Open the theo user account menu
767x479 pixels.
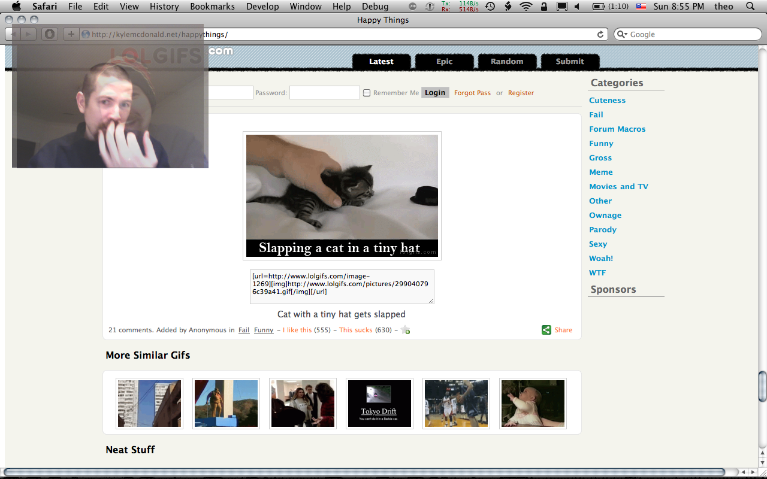pos(723,7)
